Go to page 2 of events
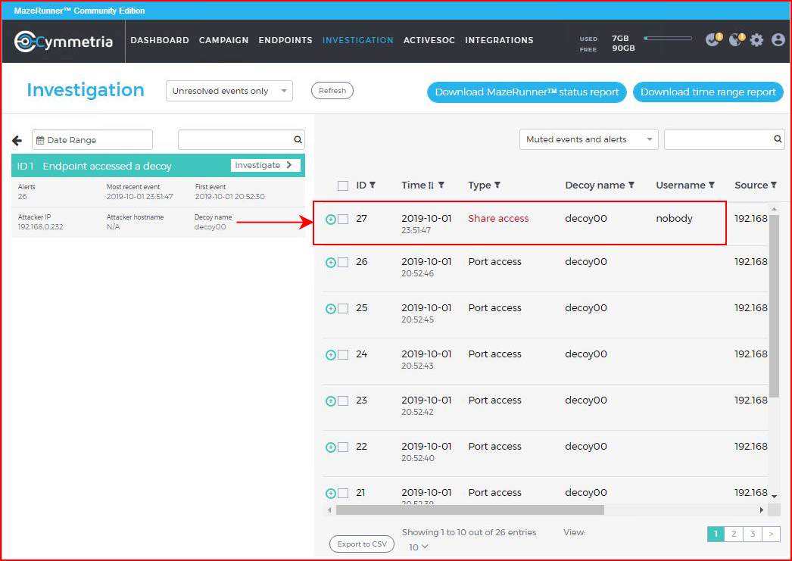The image size is (792, 561). (734, 534)
